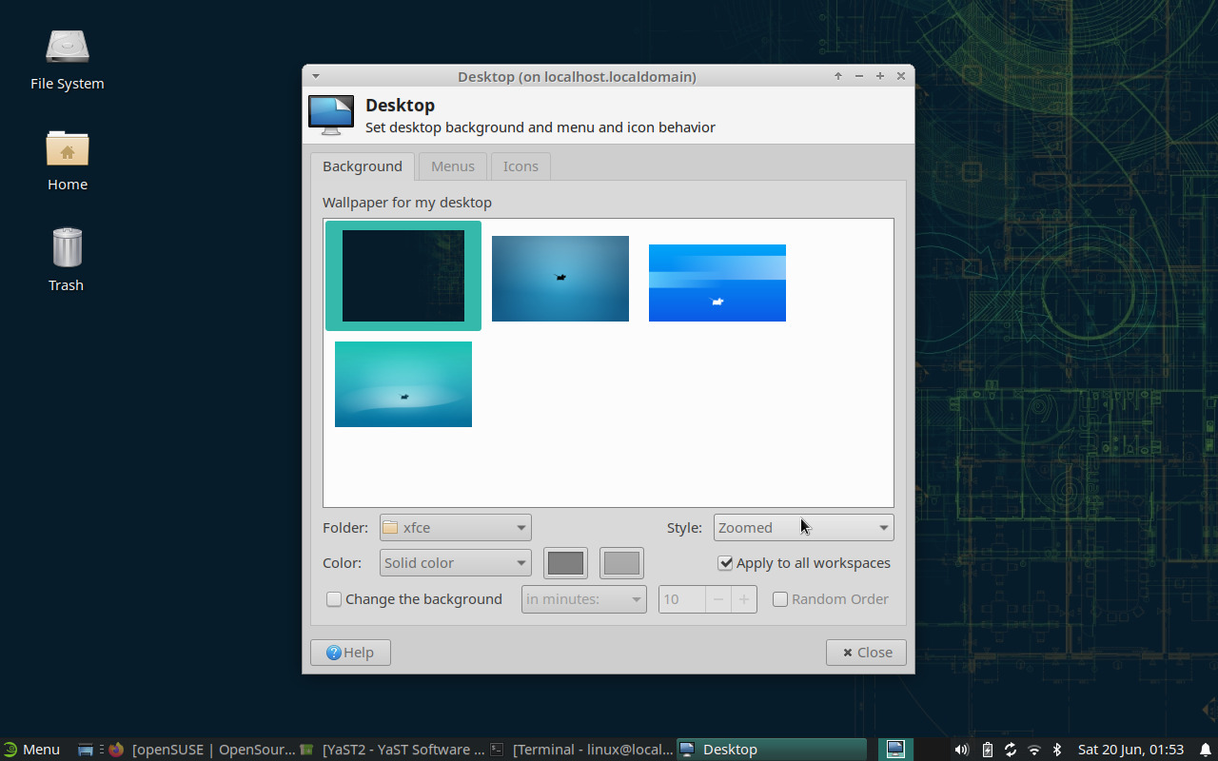The image size is (1218, 761).
Task: Switch to the Icons tab
Action: coord(521,166)
